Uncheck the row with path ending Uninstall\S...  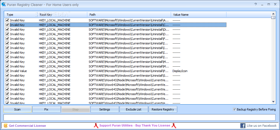pos(7,76)
